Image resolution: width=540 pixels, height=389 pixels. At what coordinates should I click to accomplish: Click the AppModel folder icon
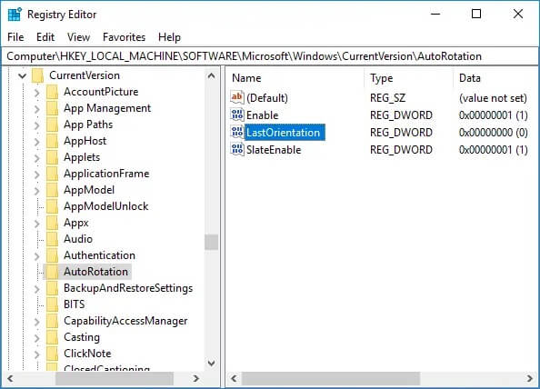coord(52,190)
